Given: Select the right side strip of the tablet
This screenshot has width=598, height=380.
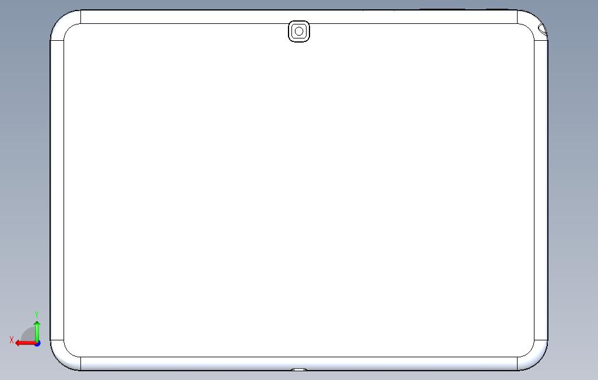Looking at the screenshot, I should point(541,190).
